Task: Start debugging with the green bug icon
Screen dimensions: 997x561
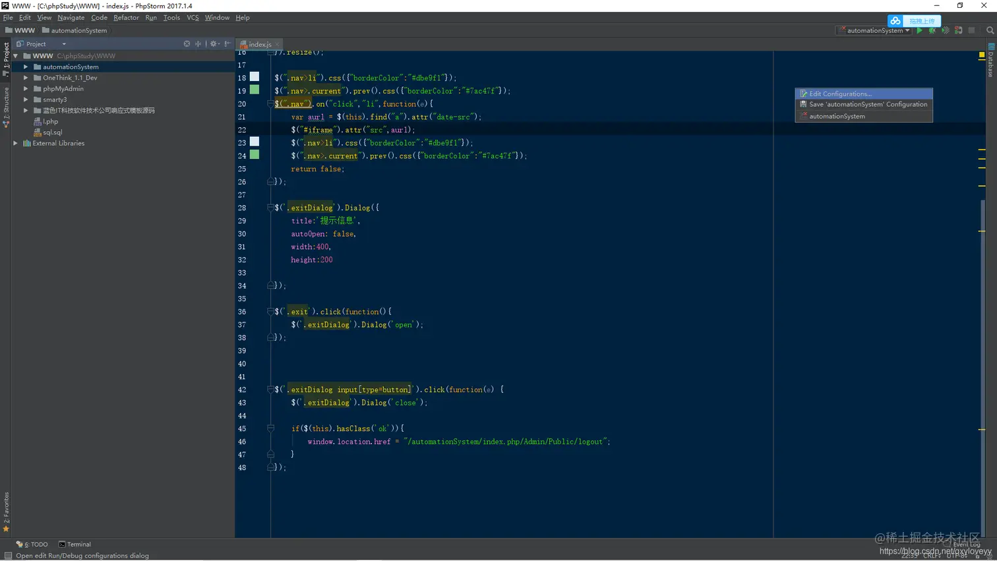Action: pos(932,30)
